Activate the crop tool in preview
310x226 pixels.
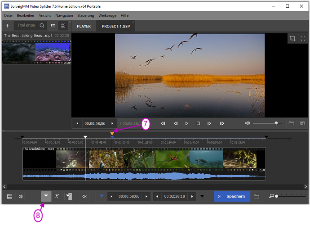(292, 38)
